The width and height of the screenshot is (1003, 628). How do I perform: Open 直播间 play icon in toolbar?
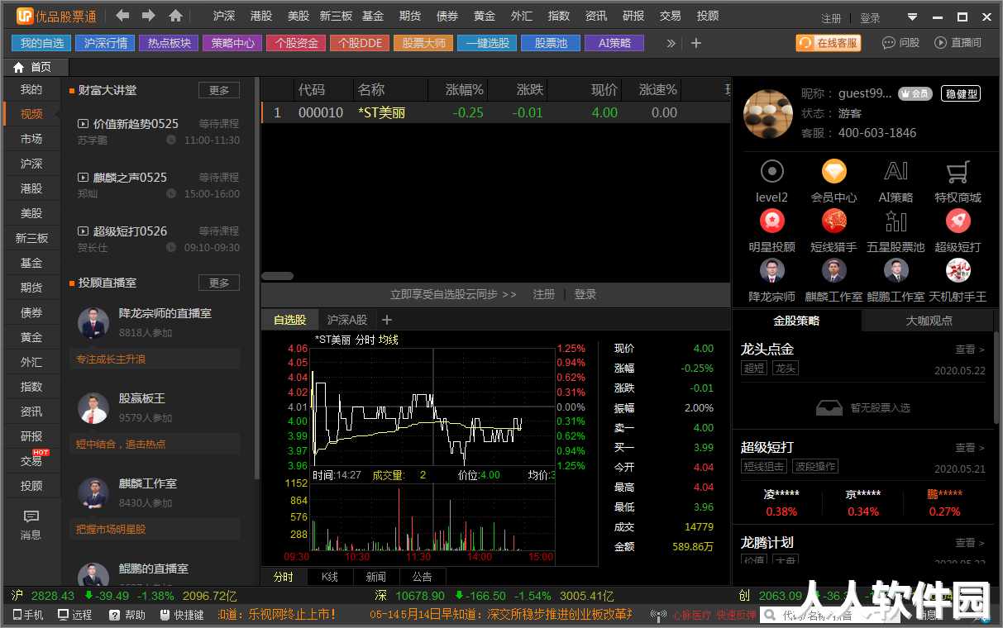pos(958,43)
